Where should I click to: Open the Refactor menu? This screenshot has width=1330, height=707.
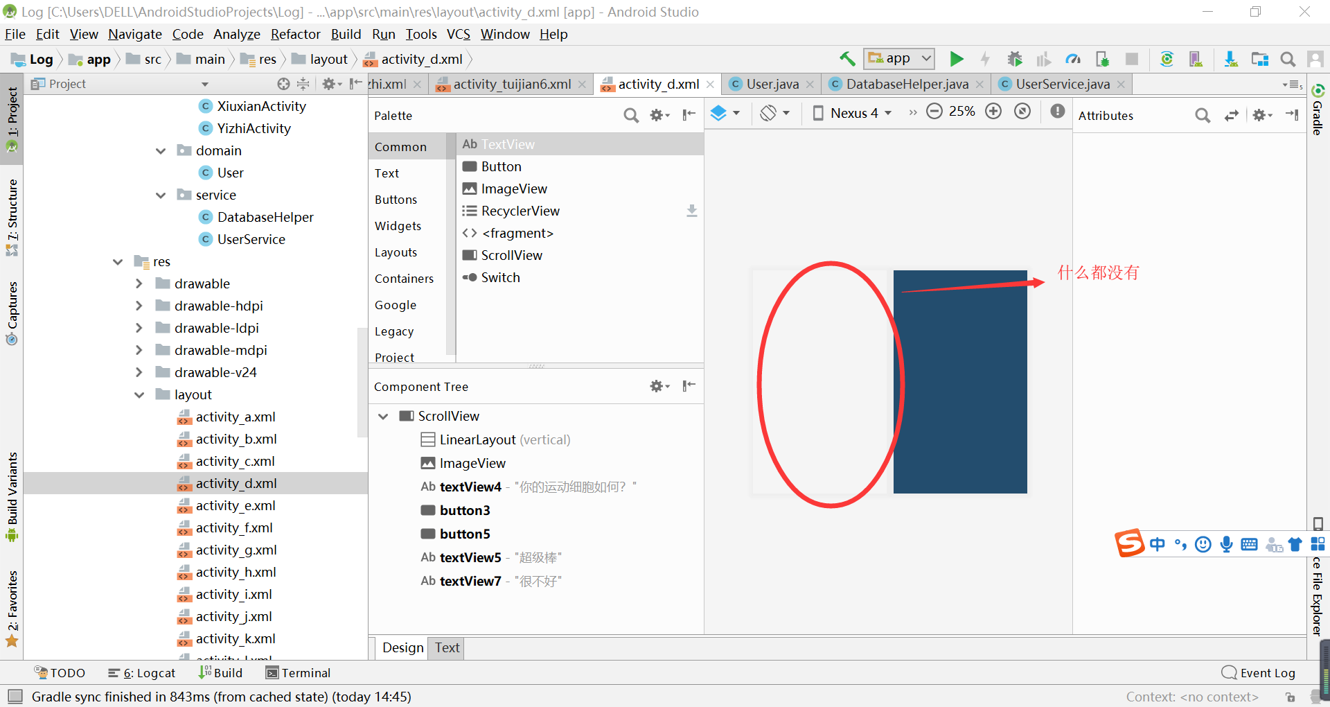click(x=295, y=34)
